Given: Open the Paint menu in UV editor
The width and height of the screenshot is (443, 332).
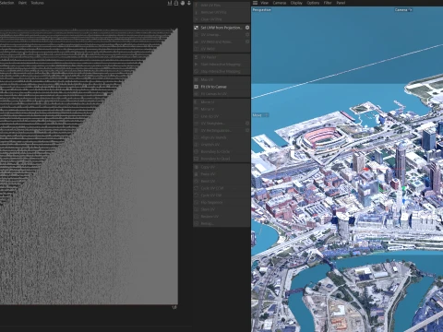Looking at the screenshot, I should coord(22,3).
